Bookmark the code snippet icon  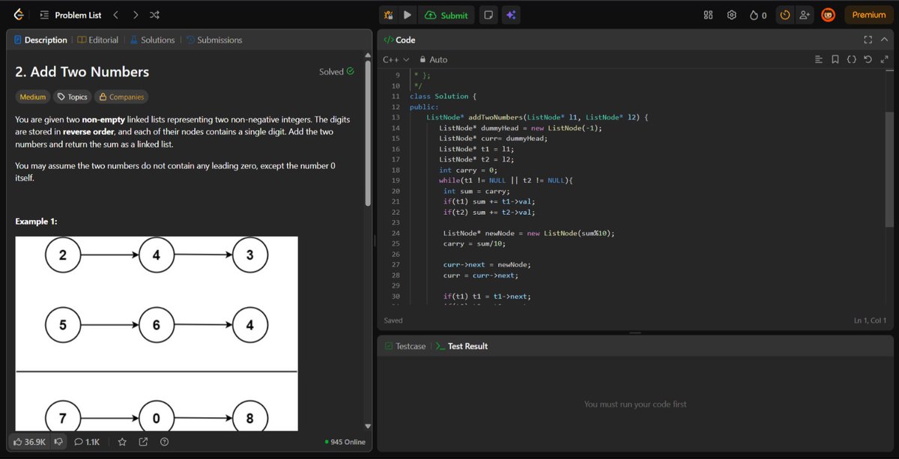[835, 59]
